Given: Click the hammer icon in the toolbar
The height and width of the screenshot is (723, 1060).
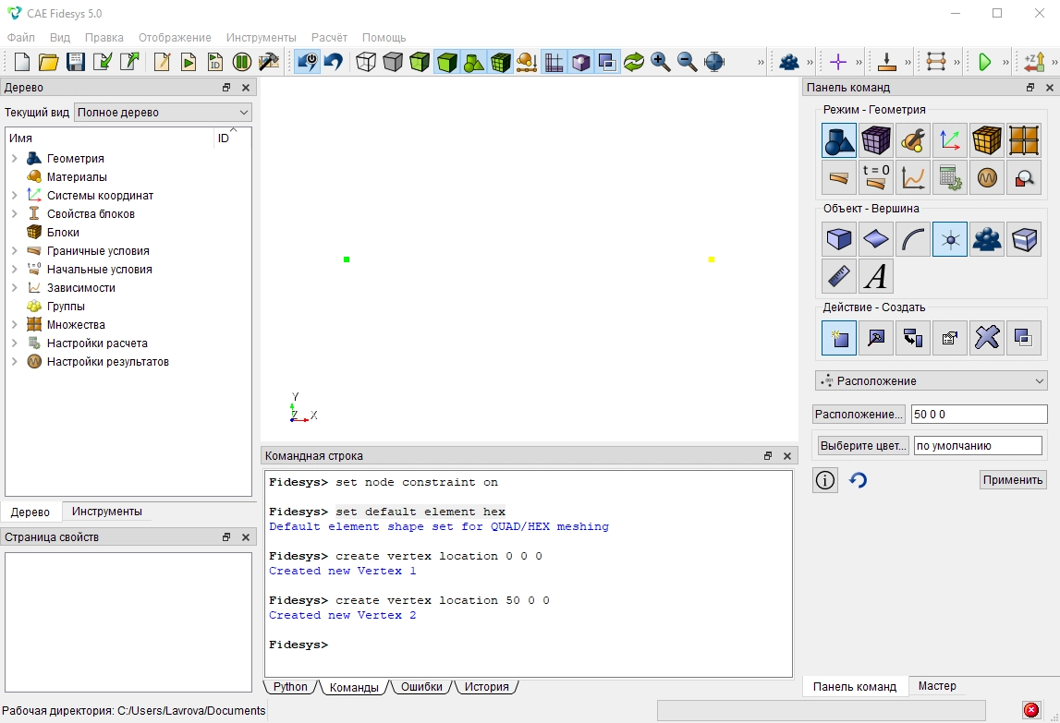Looking at the screenshot, I should click(269, 62).
